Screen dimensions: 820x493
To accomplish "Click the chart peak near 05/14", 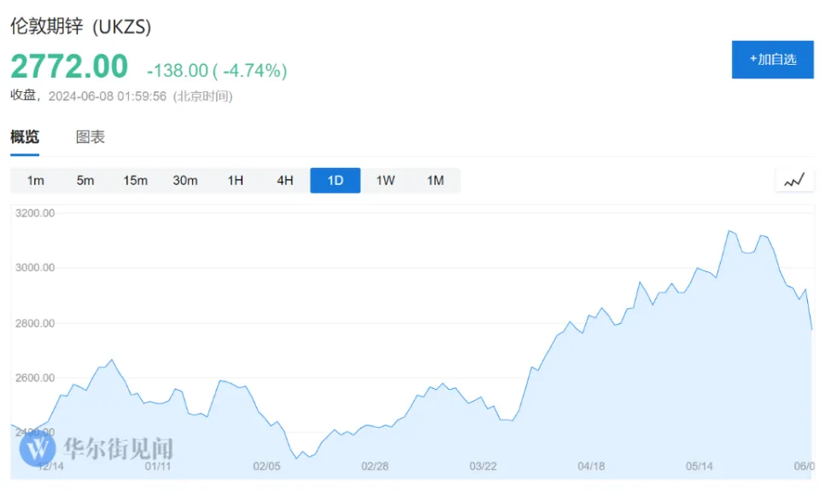I will (x=729, y=230).
